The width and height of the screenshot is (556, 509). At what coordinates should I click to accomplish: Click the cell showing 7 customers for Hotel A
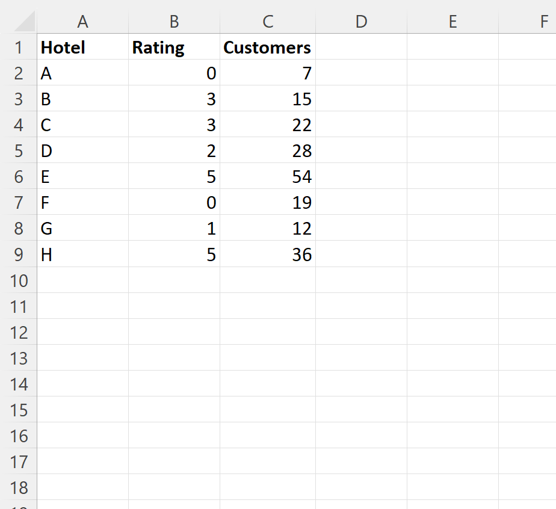tap(267, 73)
